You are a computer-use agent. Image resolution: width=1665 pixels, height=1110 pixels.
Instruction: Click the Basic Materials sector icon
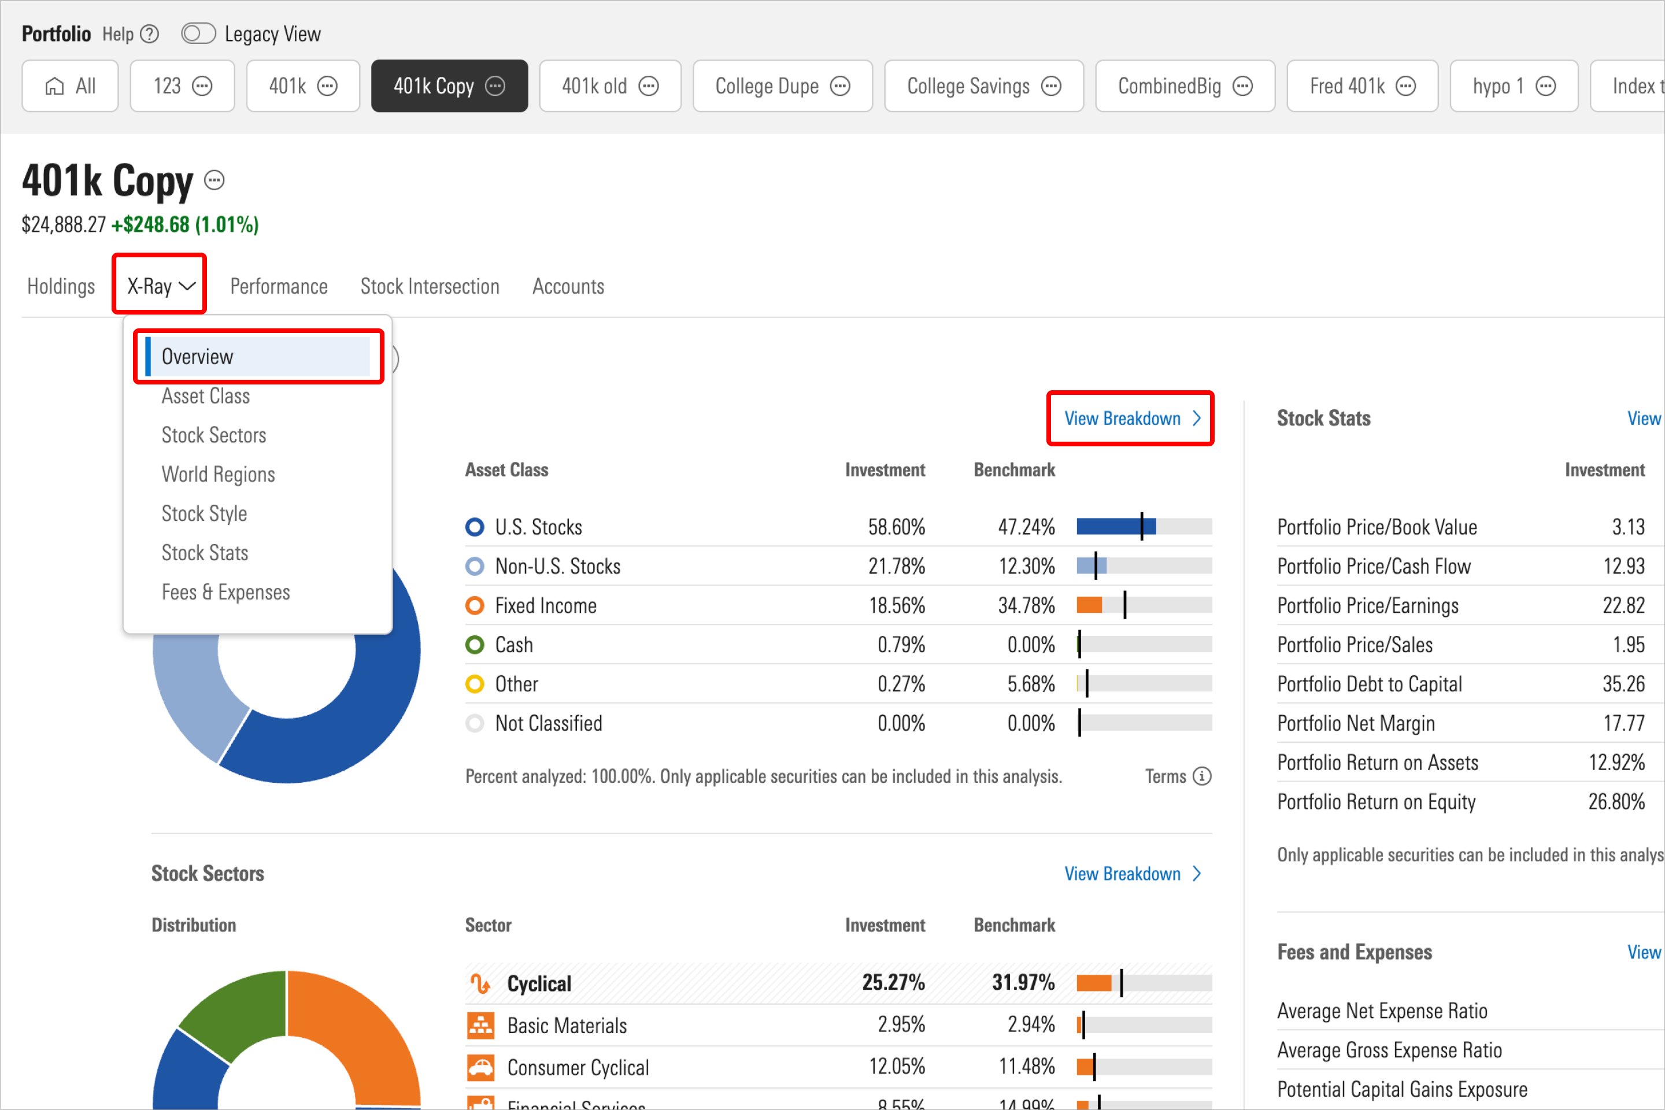[482, 1024]
